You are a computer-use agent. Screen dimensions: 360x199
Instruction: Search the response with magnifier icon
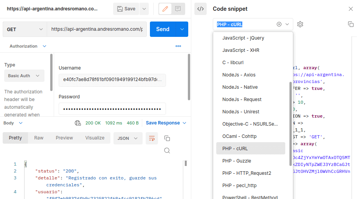tap(167, 151)
